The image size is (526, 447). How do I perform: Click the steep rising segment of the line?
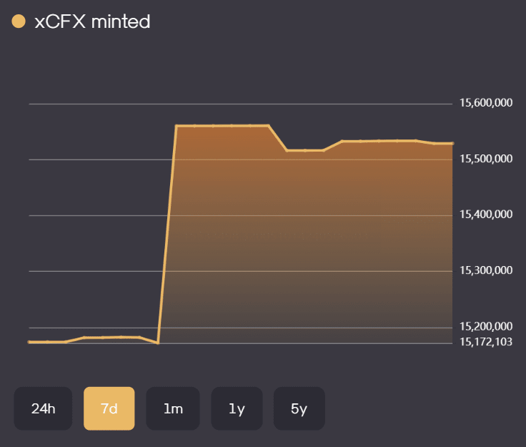[167, 236]
